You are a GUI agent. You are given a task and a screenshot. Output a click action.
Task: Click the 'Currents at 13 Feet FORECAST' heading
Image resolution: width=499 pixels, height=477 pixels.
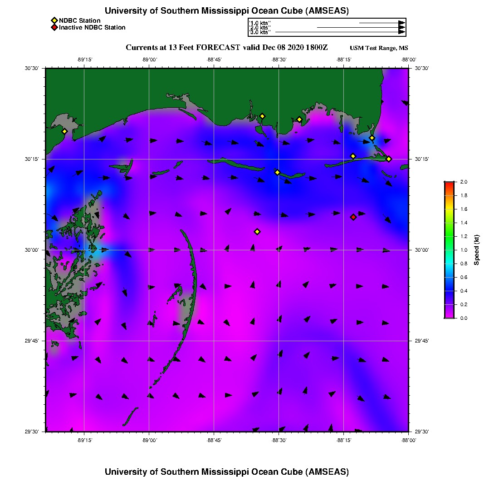[x=226, y=48]
